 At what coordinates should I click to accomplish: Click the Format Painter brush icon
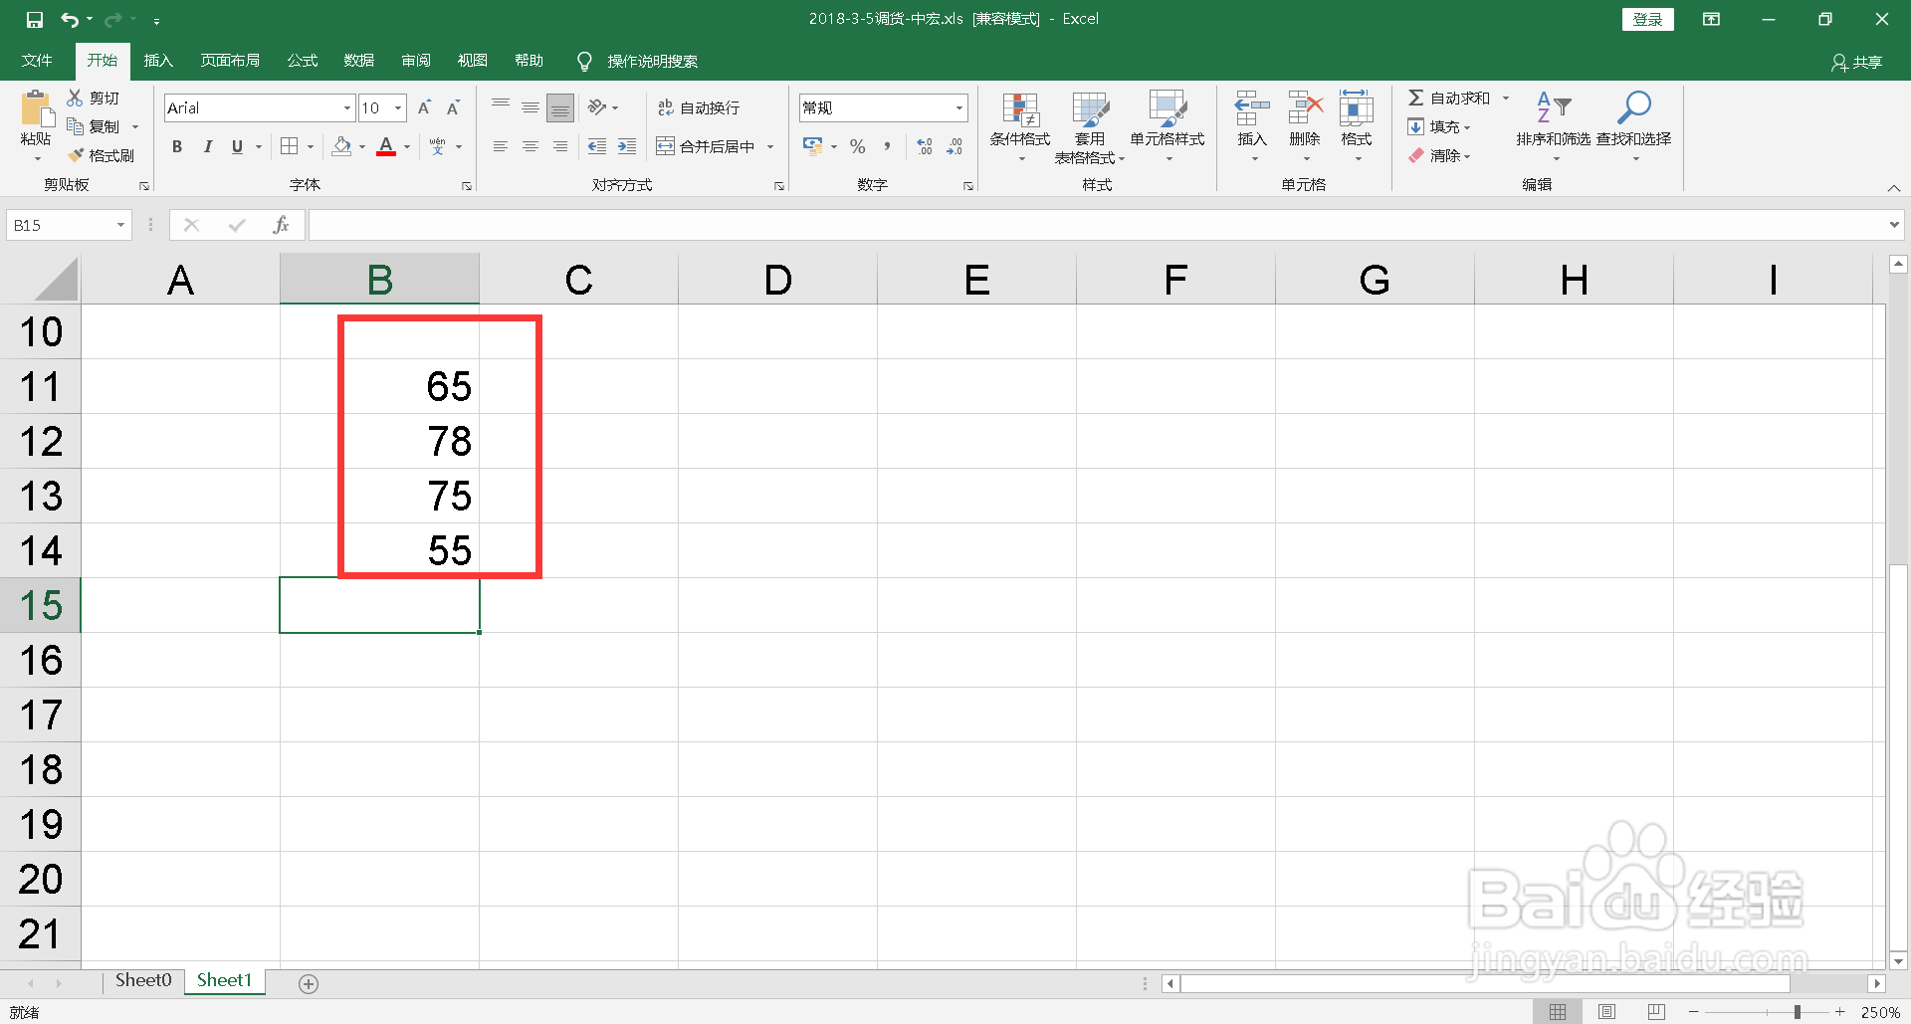[x=76, y=155]
